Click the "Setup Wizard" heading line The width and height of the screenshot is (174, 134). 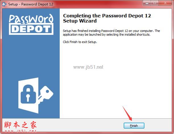(x=80, y=21)
